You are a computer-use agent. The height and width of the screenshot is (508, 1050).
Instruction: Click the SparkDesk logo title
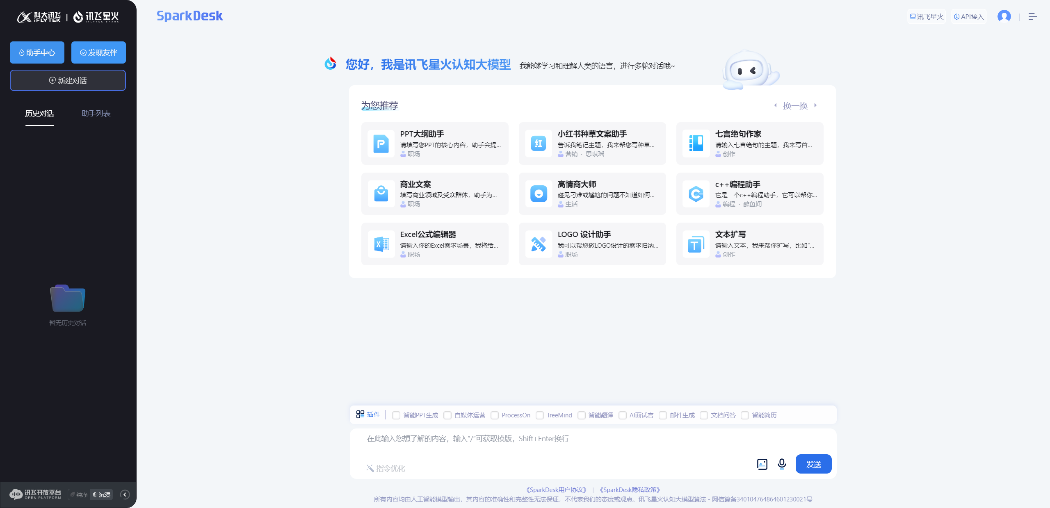tap(189, 16)
